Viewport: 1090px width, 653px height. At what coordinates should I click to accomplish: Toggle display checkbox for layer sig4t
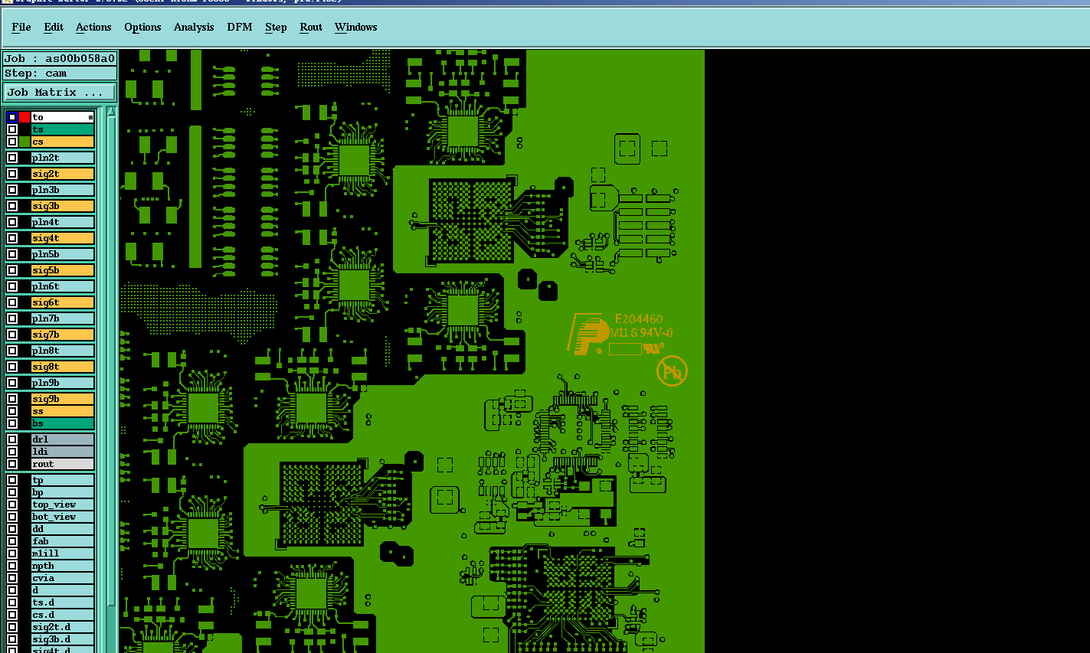click(12, 238)
